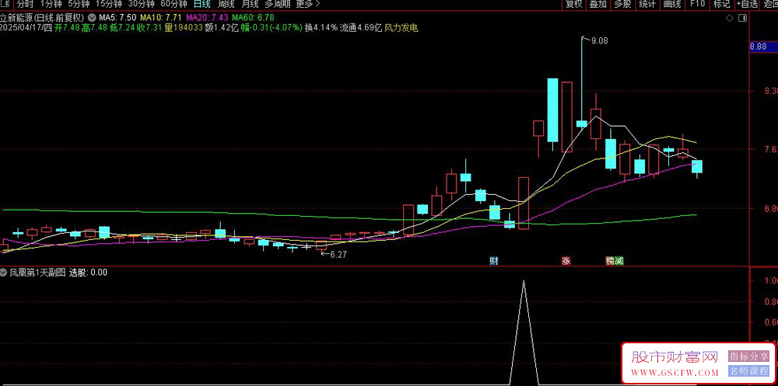778x386 pixels.
Task: Click the 复权 adjustment button
Action: point(573,4)
